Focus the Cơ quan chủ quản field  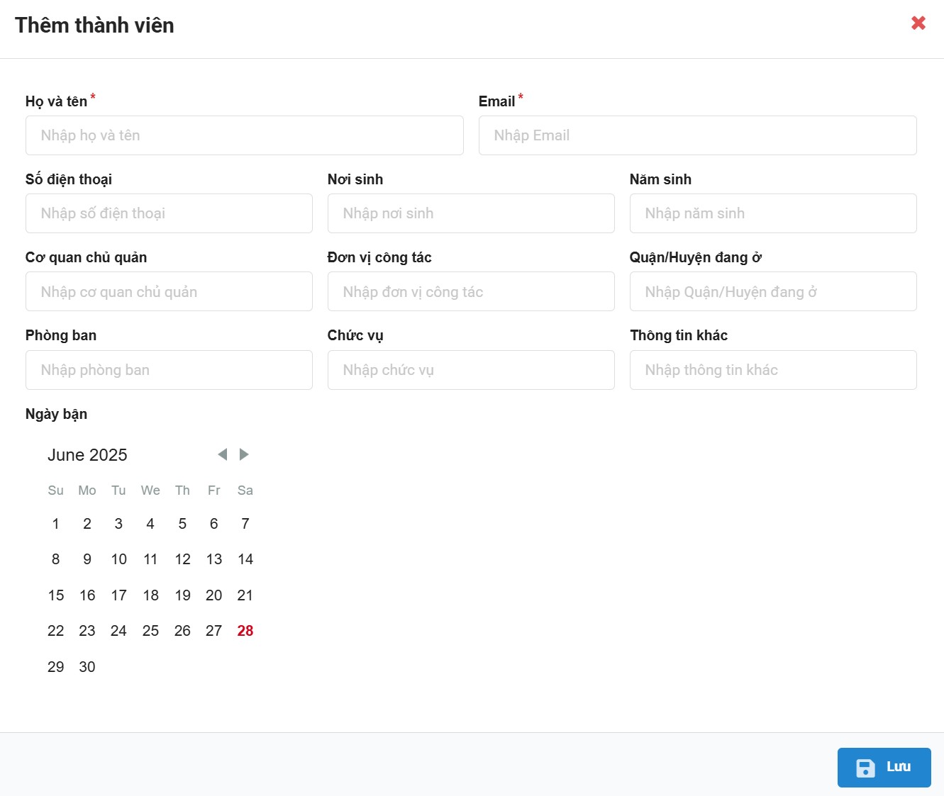(x=169, y=291)
